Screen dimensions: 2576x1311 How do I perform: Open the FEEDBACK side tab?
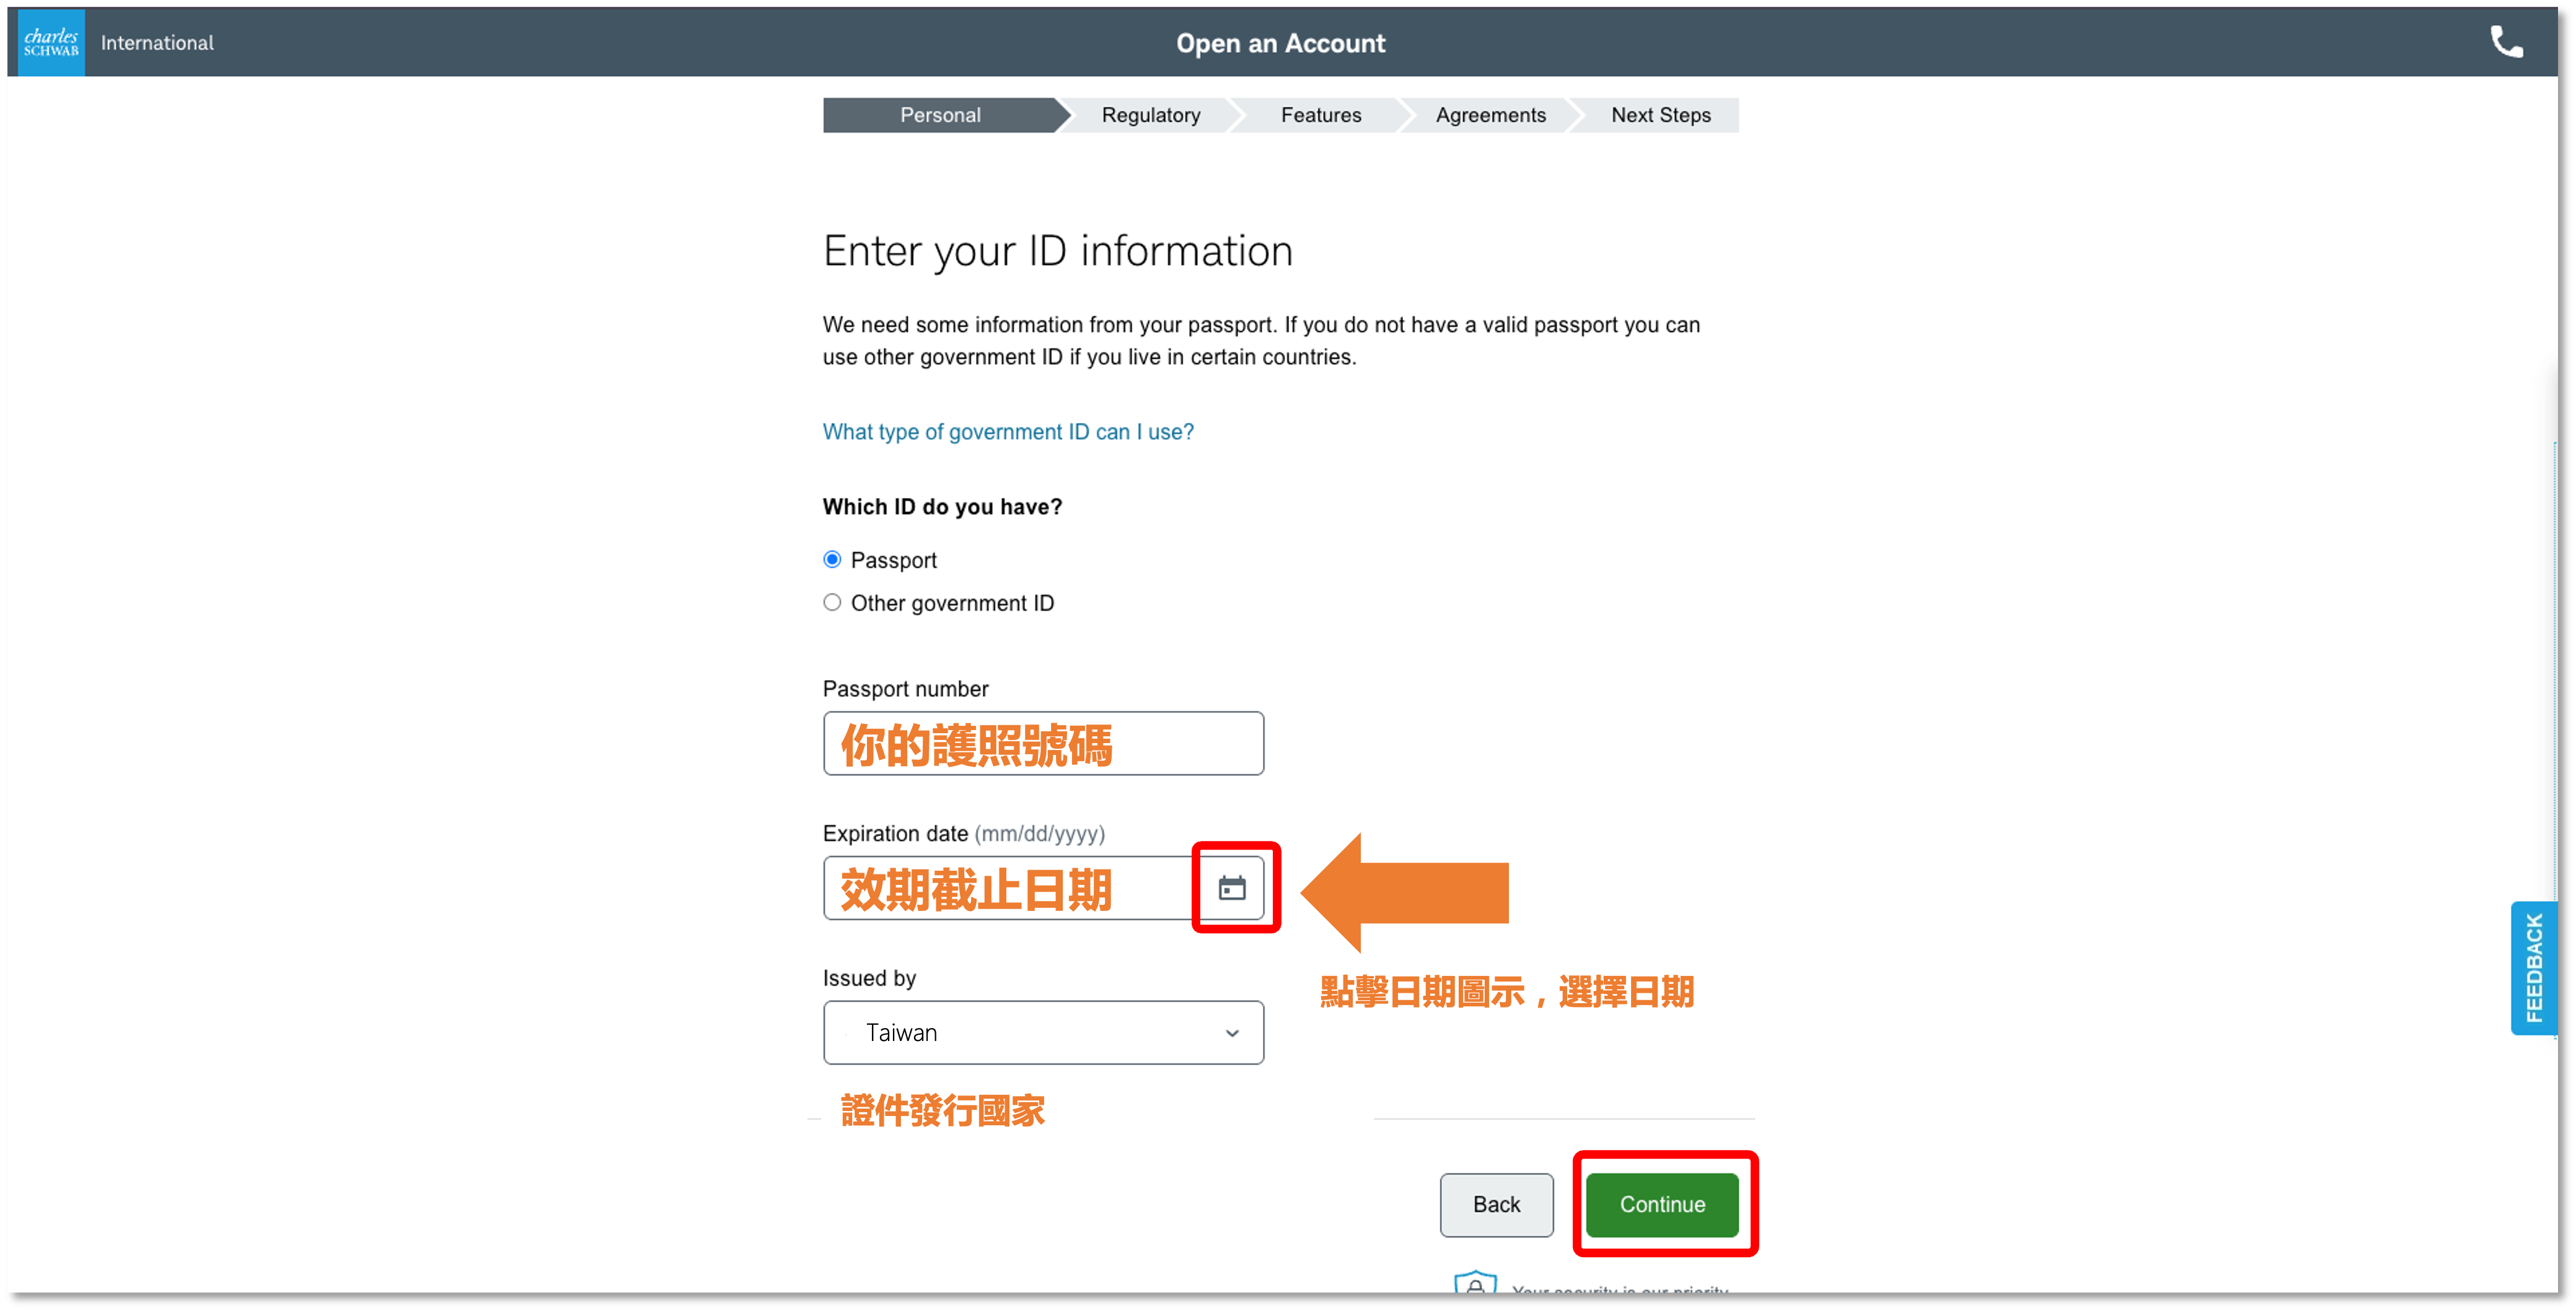pyautogui.click(x=2533, y=967)
